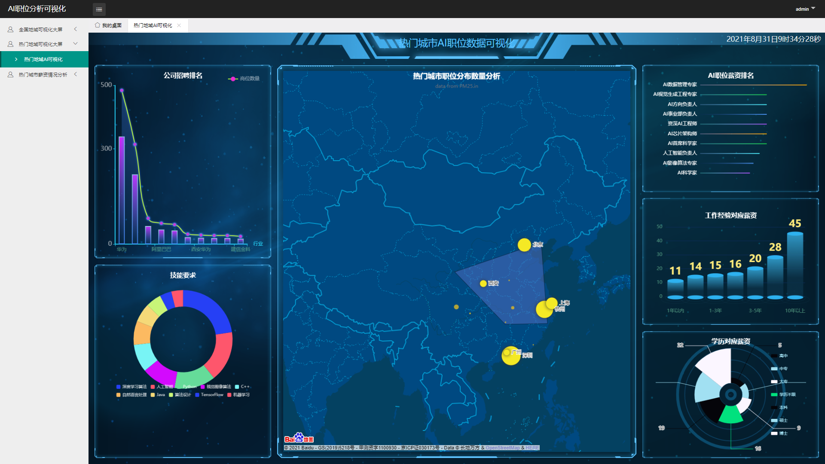Close the 热门地域AI可视化 tab

pos(179,25)
